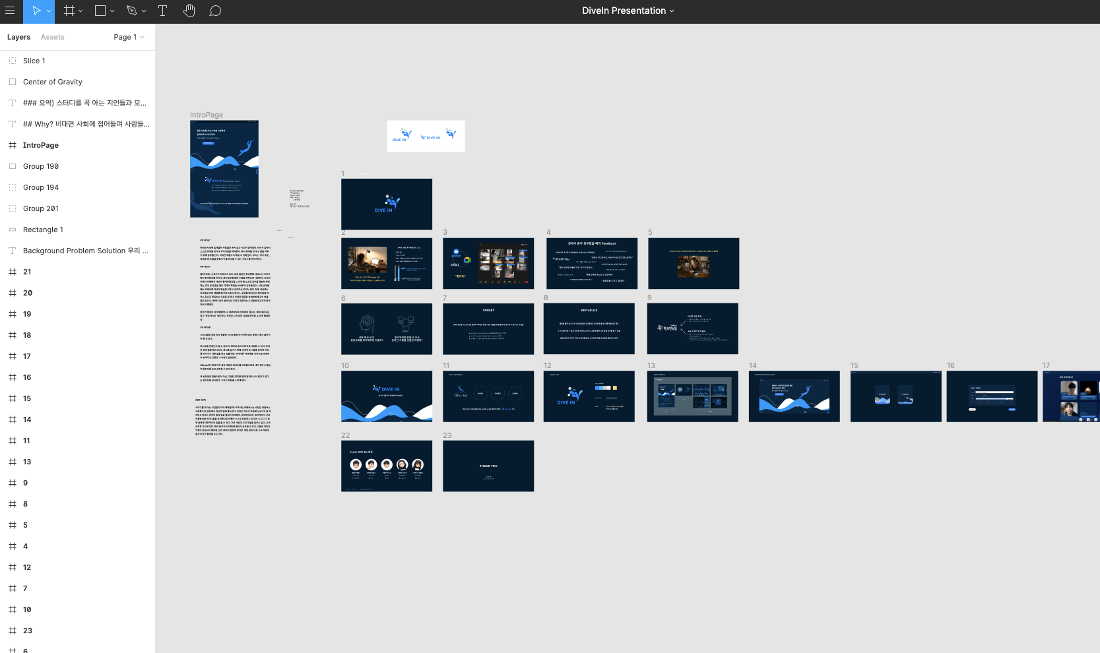Open the Page 1 pages dropdown
Screen dimensions: 1100x653
click(129, 37)
